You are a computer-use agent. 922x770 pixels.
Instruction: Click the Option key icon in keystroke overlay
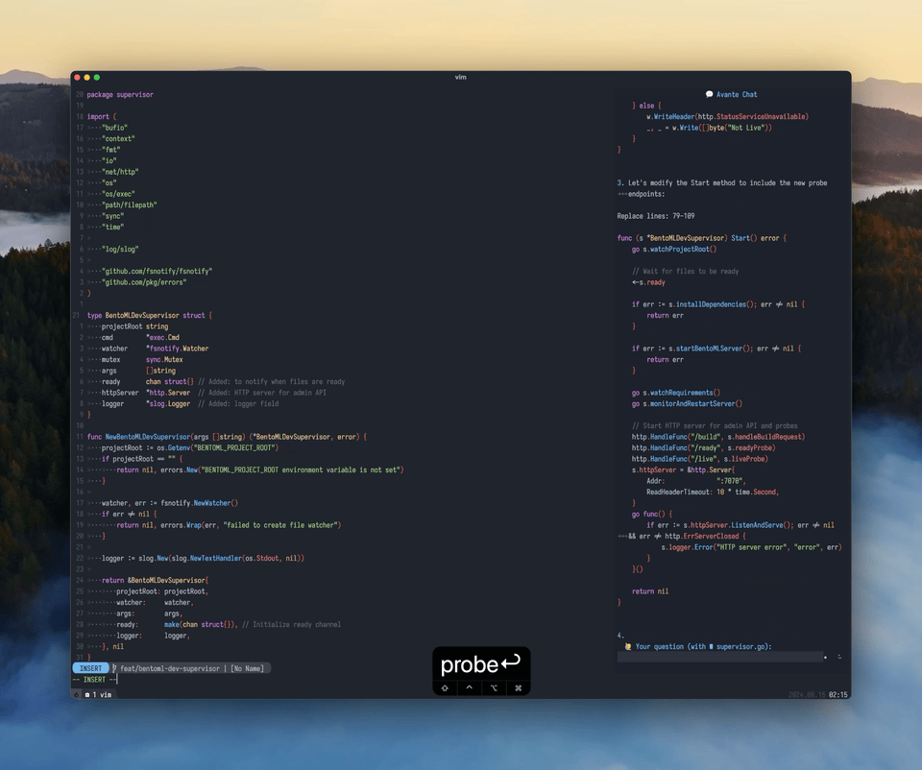tap(494, 687)
